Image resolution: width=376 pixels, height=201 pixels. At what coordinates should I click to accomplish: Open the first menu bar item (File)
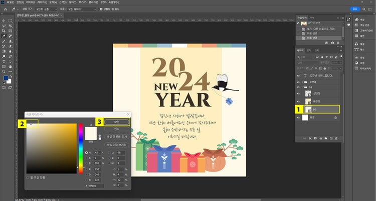click(10, 2)
